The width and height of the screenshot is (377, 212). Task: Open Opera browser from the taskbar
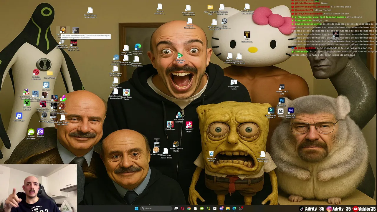click(x=183, y=208)
